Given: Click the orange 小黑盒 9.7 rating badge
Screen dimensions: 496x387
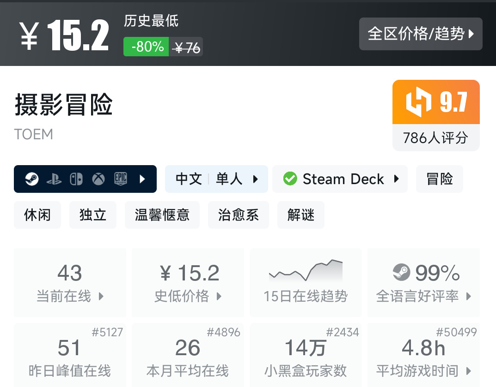Looking at the screenshot, I should click(435, 101).
